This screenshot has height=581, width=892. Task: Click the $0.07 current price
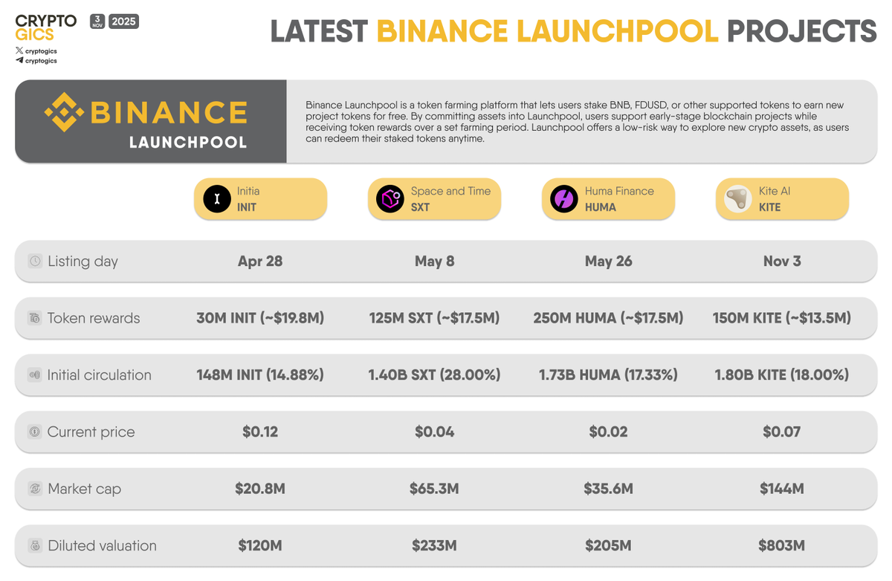(782, 432)
